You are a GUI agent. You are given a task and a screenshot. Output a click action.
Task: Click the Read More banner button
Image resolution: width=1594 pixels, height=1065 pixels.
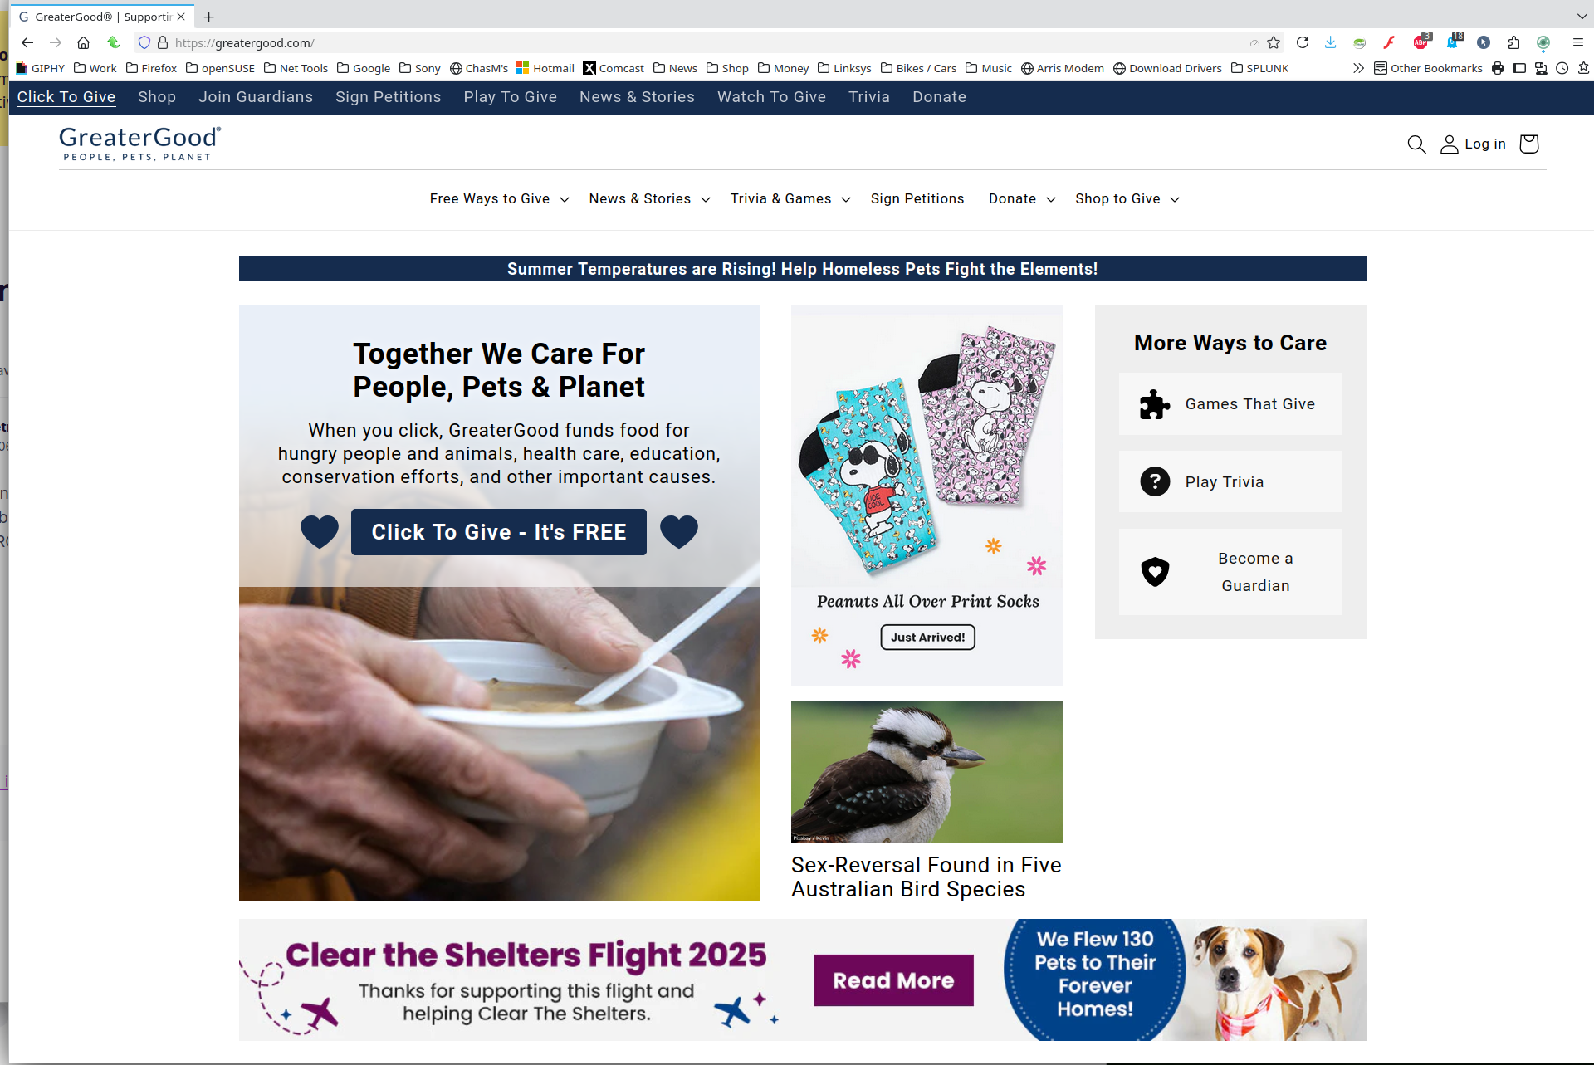click(x=893, y=980)
